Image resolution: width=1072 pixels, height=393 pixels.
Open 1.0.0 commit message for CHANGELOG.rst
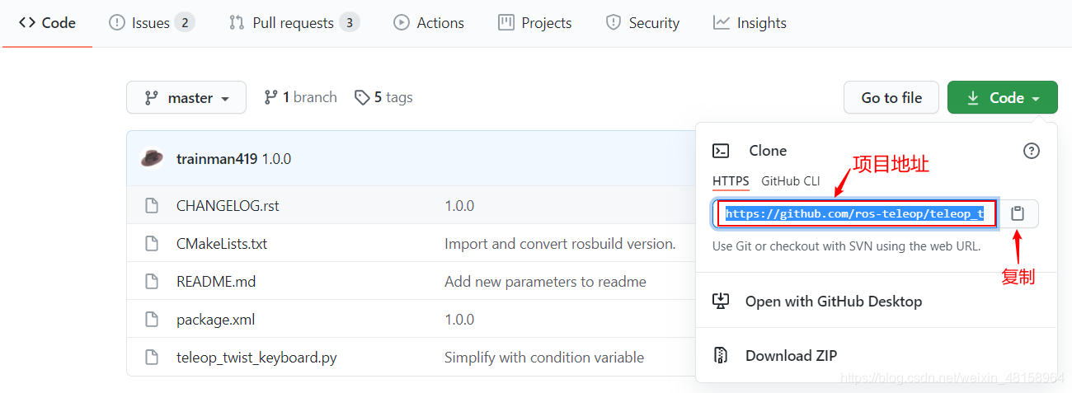tap(459, 206)
